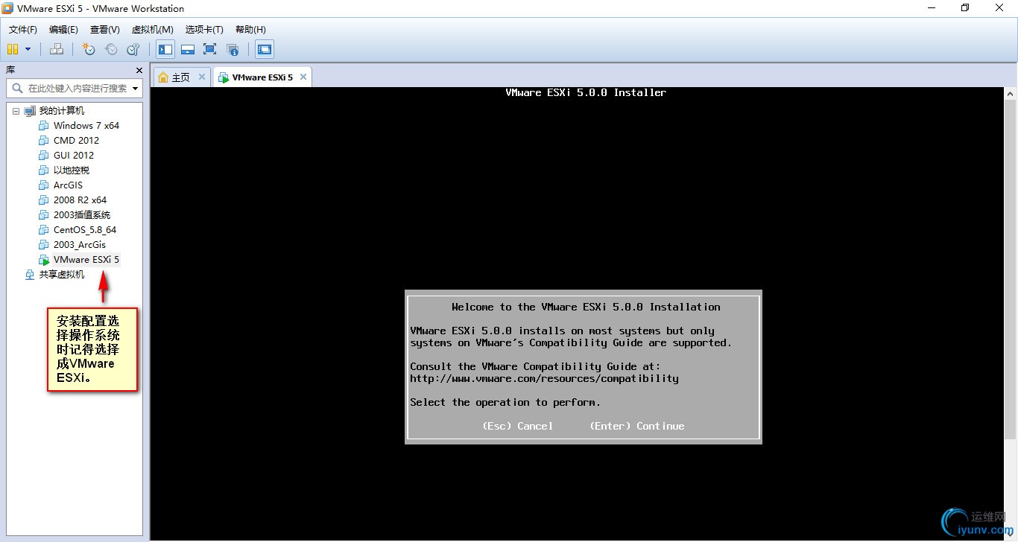The width and height of the screenshot is (1018, 542).
Task: Click the compatibility guide URL text
Action: 545,378
